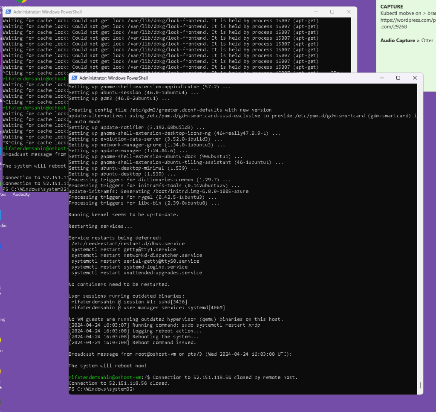Click back window title 'Administrator: Windows PowerShell'
The image size is (436, 412).
[x=48, y=12]
